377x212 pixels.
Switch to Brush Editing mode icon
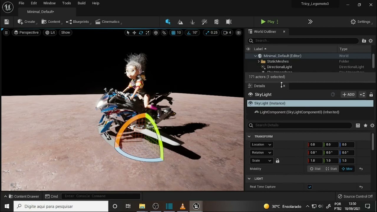229,22
